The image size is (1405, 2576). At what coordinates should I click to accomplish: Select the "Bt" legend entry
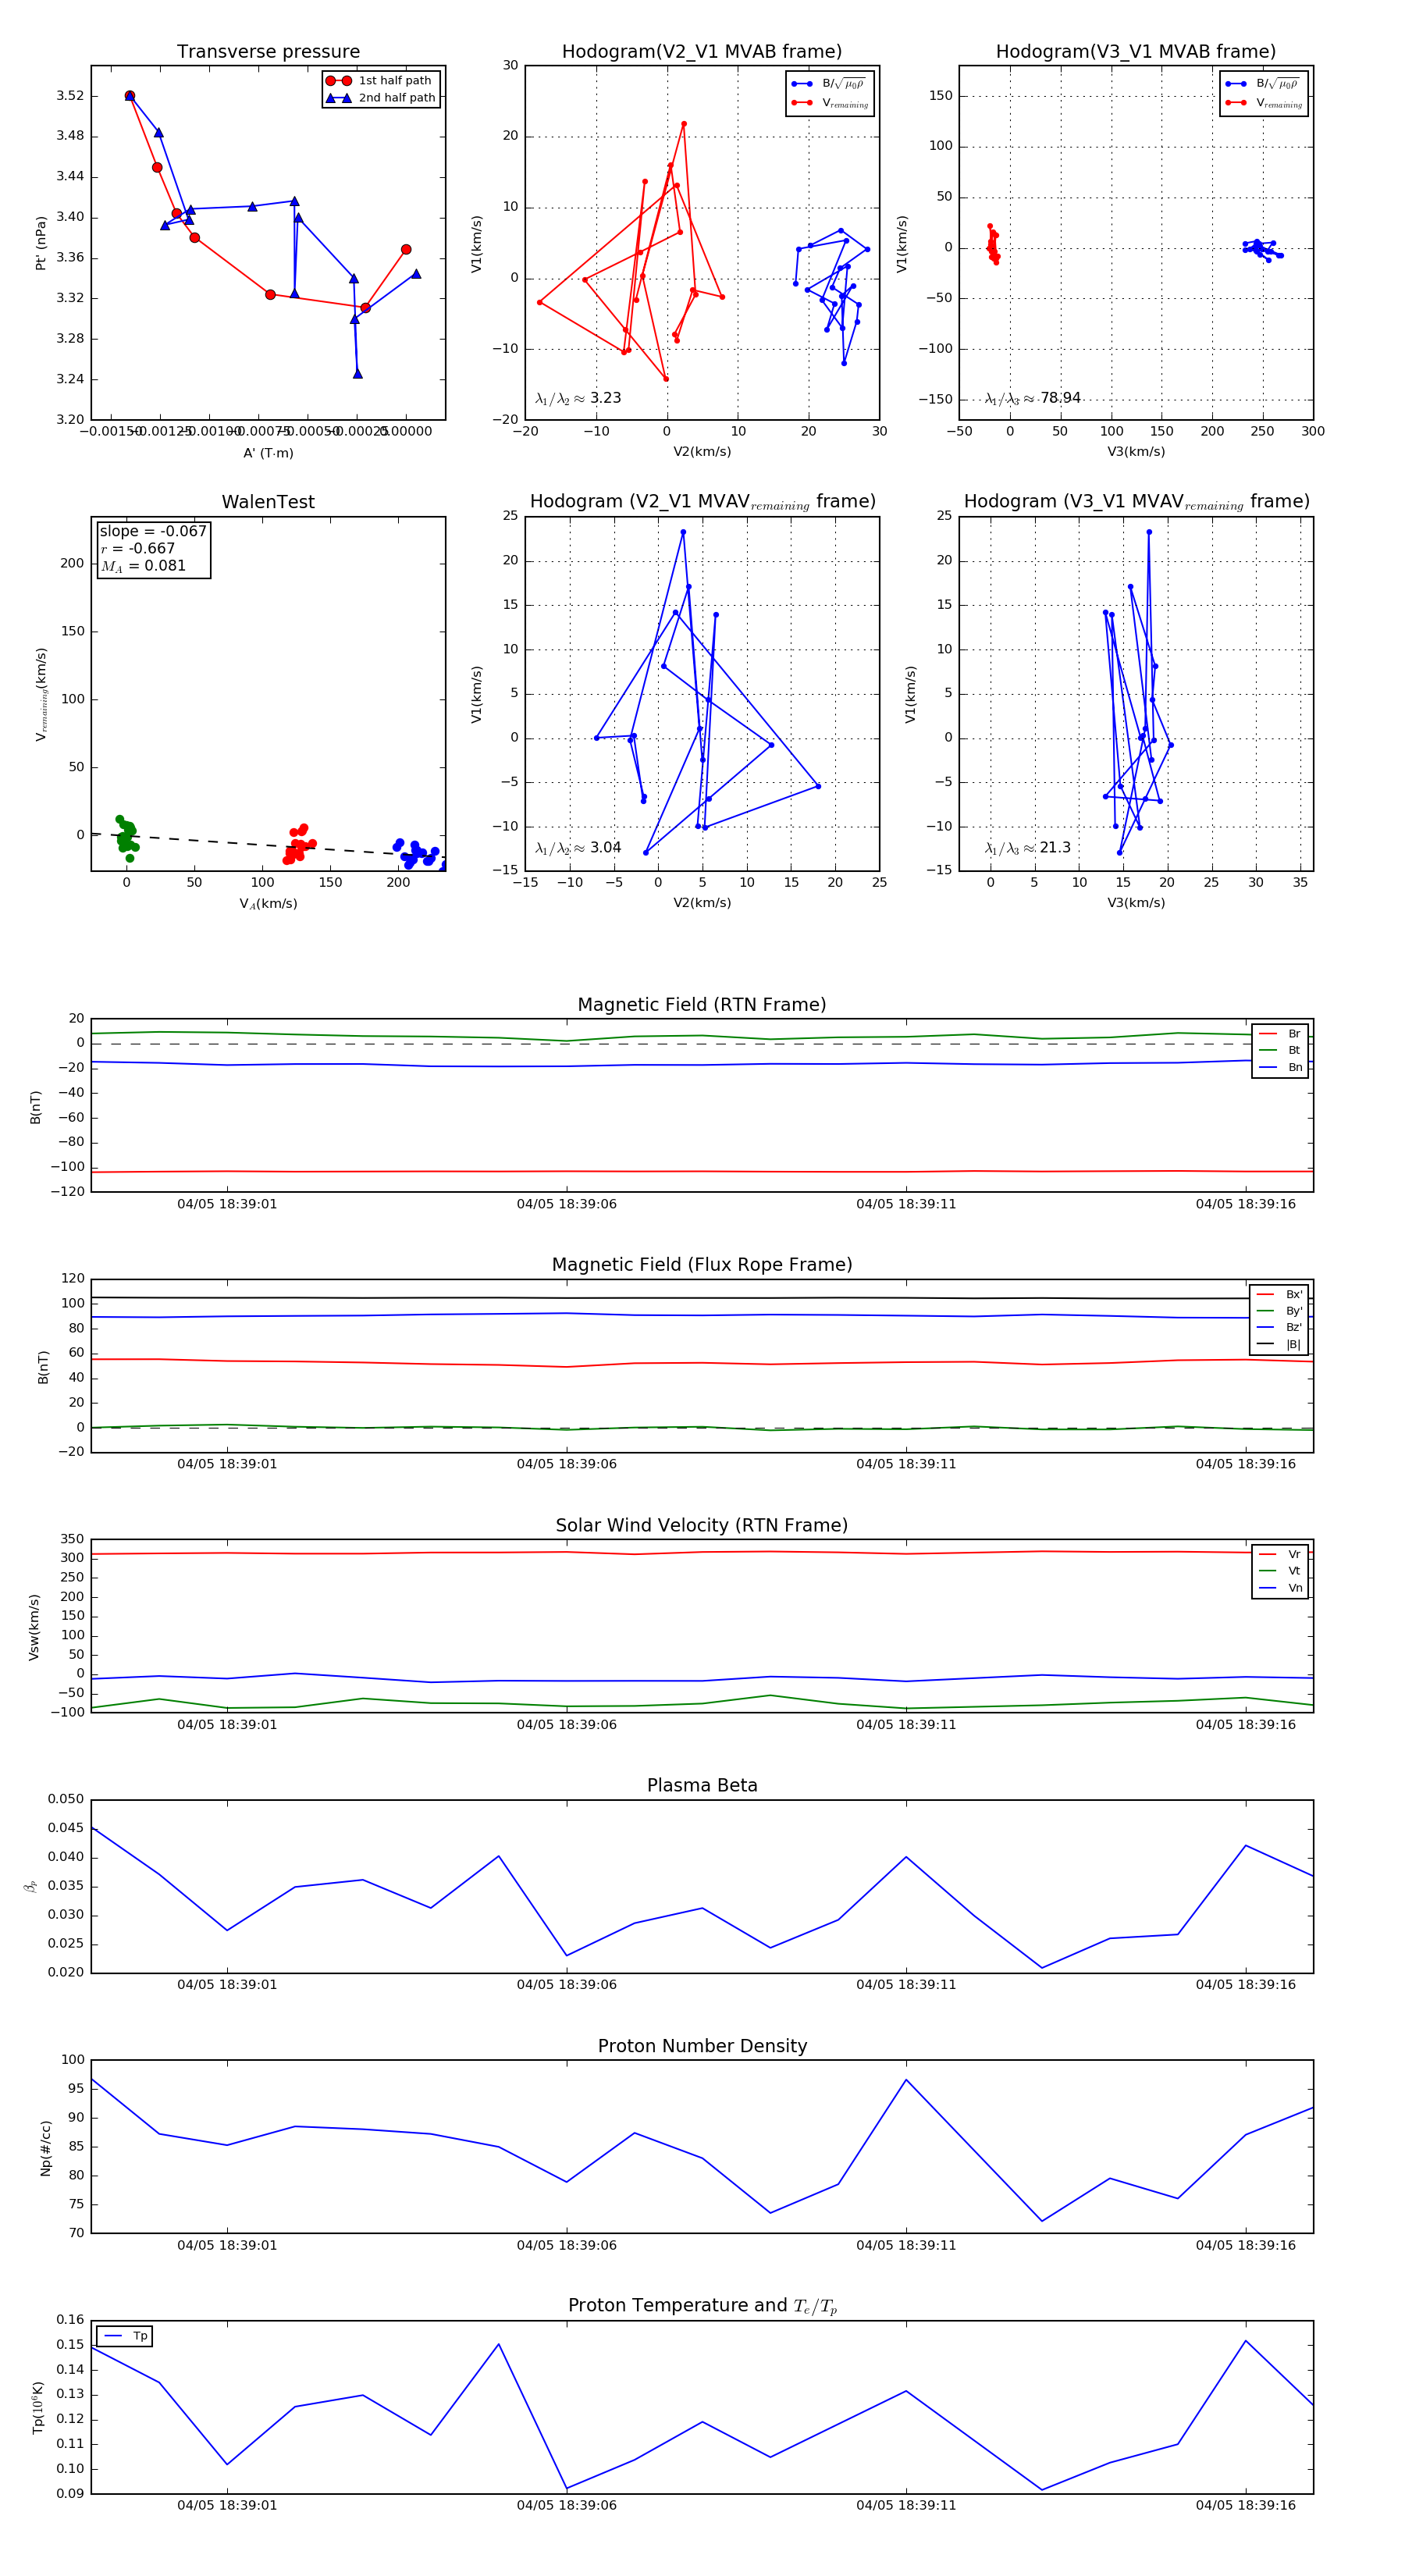point(1280,1051)
